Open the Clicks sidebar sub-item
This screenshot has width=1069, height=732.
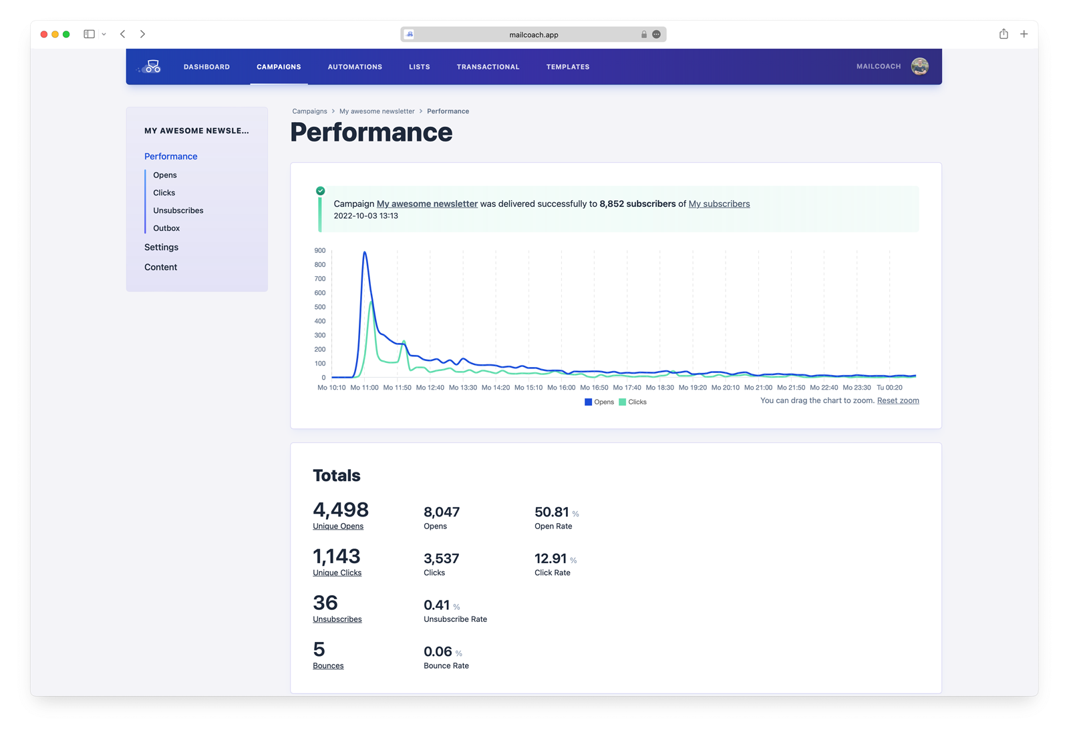pos(164,193)
